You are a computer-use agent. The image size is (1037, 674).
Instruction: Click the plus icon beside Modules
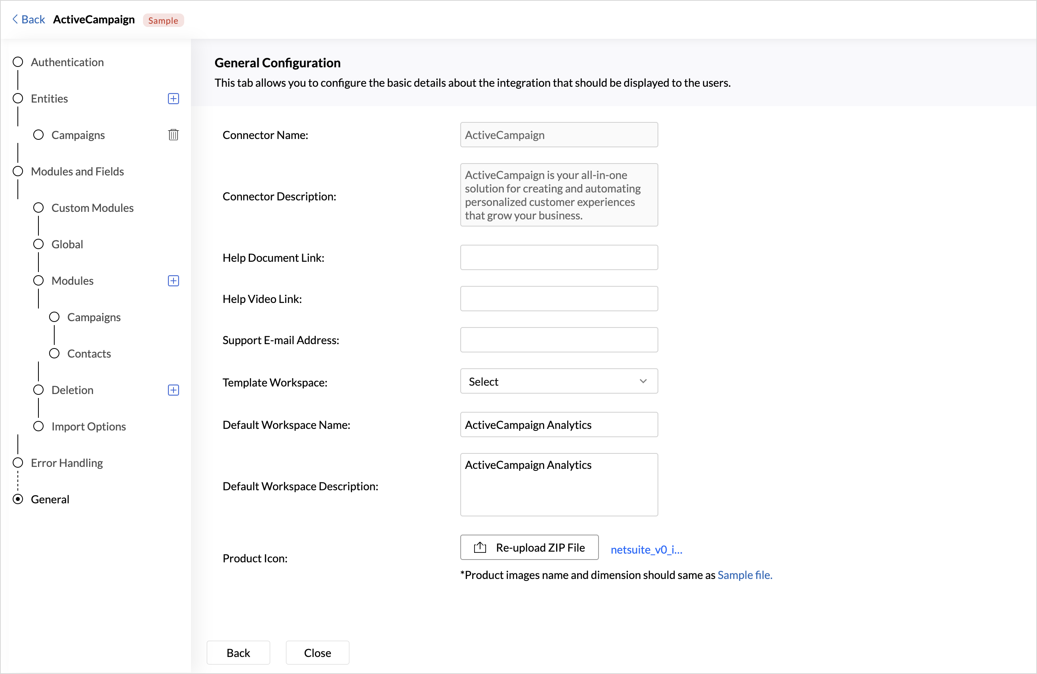coord(173,281)
